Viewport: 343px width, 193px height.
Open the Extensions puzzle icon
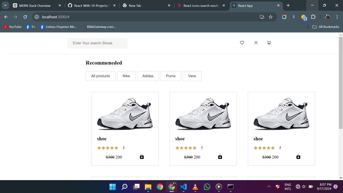coord(313,17)
